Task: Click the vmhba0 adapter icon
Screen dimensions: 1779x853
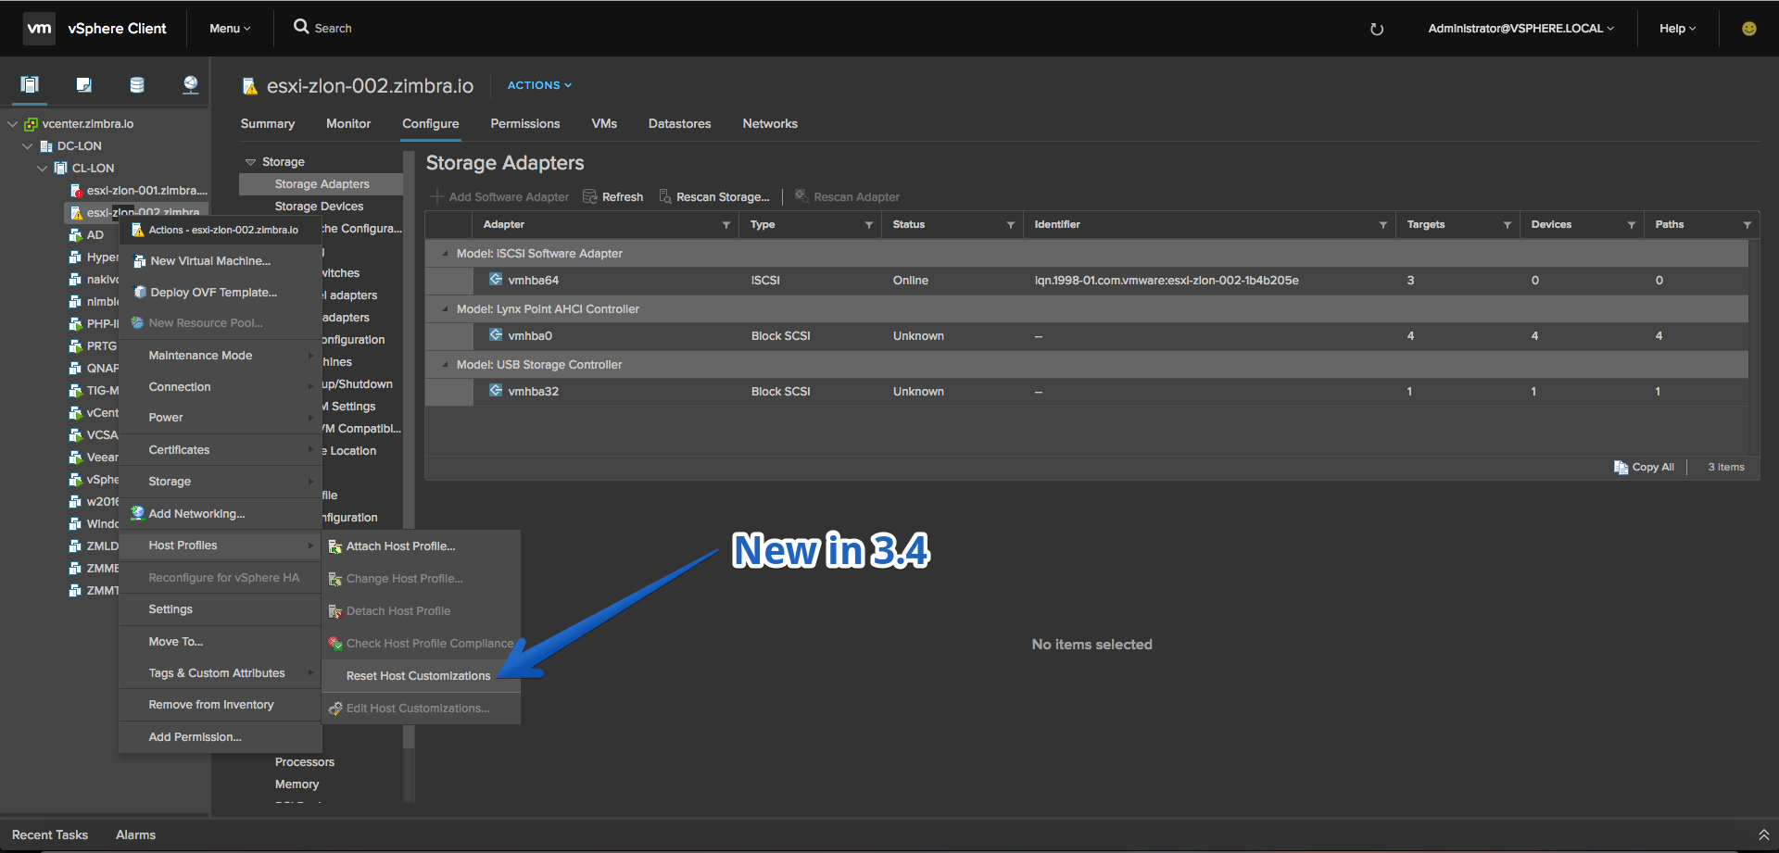Action: 496,335
